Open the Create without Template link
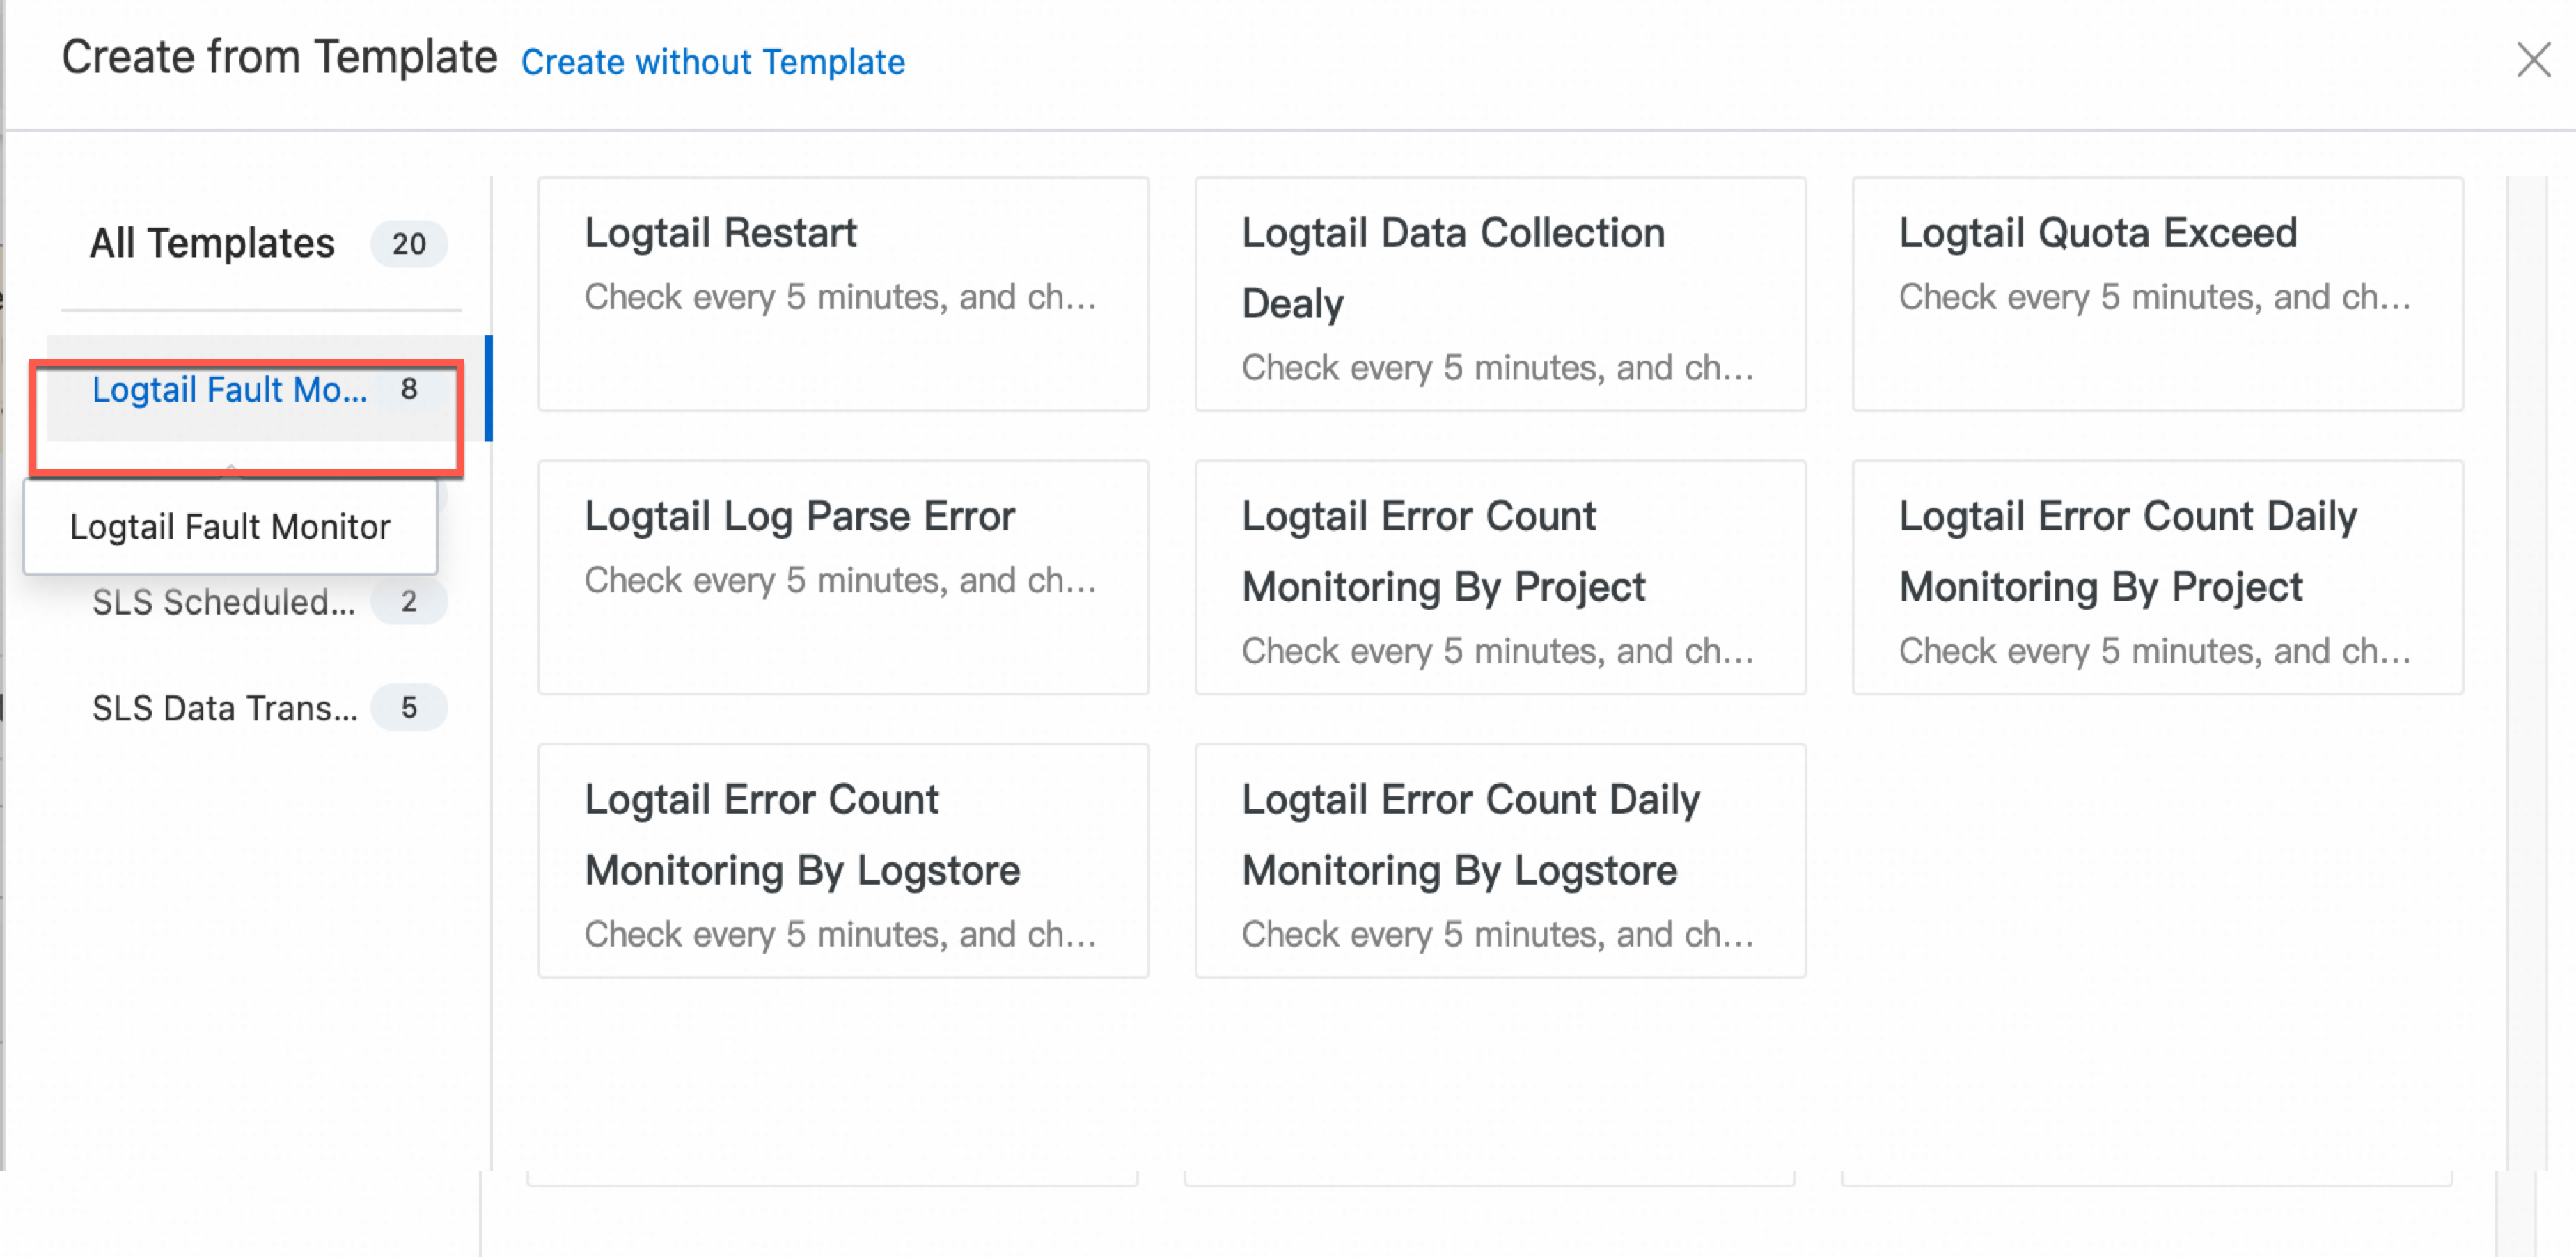The height and width of the screenshot is (1257, 2576). tap(712, 62)
